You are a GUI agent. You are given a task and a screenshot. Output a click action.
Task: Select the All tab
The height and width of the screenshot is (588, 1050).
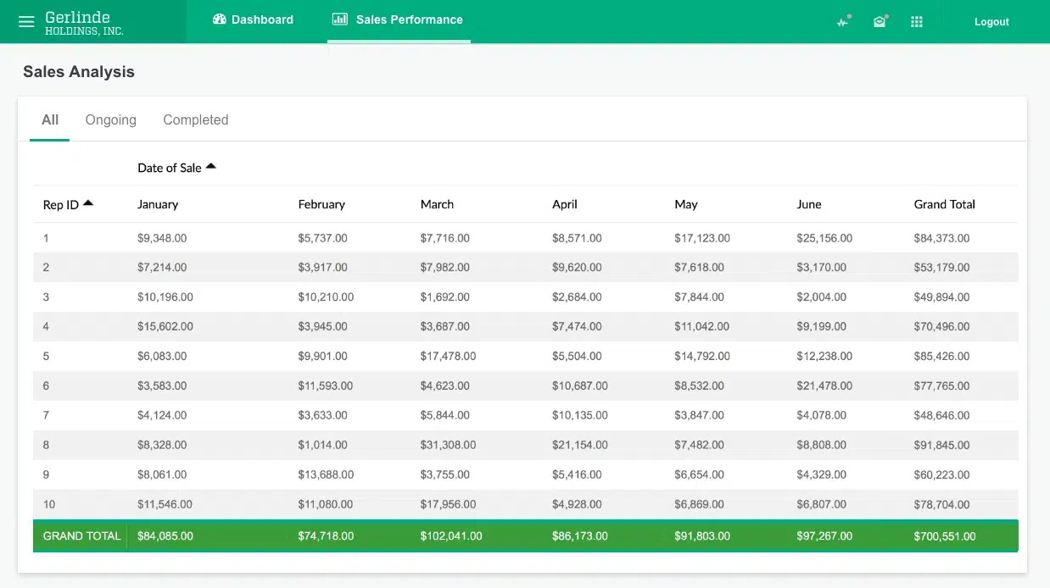tap(50, 119)
